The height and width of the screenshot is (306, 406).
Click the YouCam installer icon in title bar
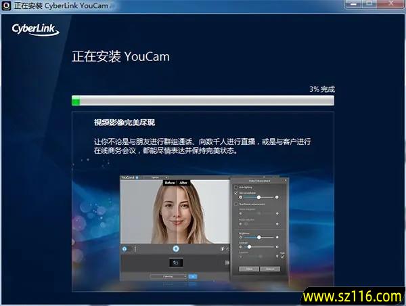click(x=6, y=5)
